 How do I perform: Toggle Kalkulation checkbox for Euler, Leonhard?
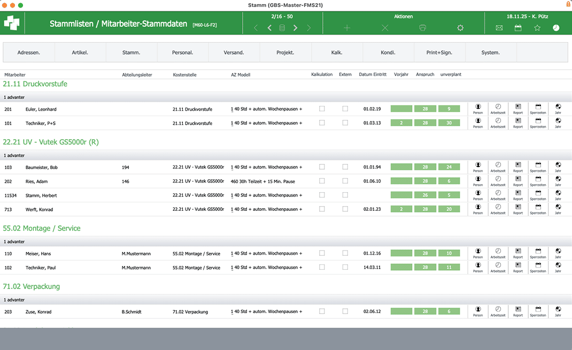[322, 109]
